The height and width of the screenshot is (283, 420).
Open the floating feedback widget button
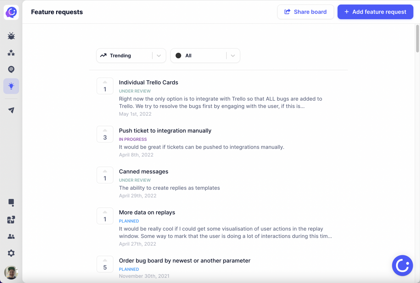point(402,266)
